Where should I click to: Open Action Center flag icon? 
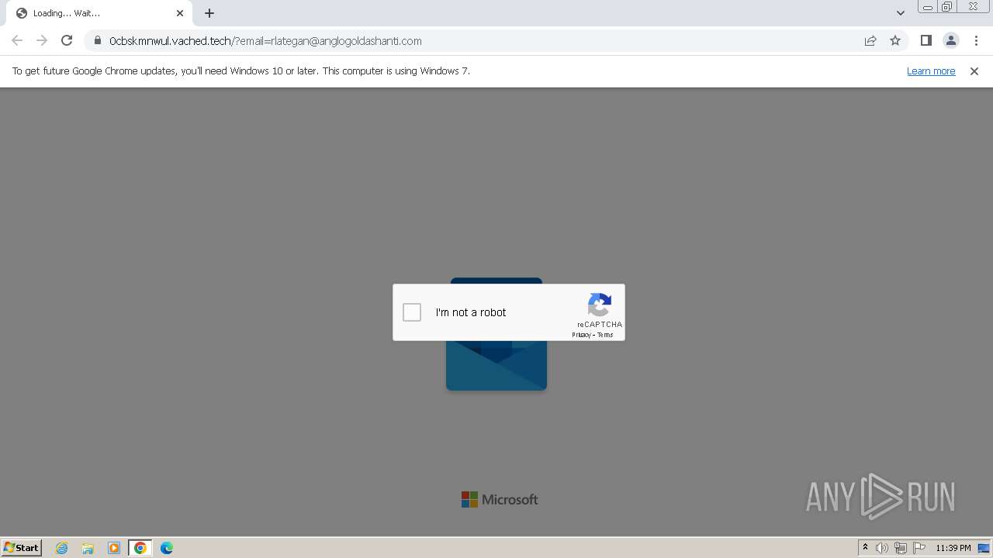tap(919, 548)
